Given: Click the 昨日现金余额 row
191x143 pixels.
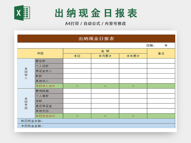Looking at the screenshot, I should [96, 121].
